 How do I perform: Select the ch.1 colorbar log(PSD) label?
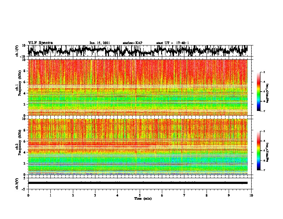click(x=268, y=93)
